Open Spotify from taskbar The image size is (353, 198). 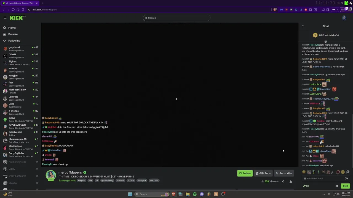click(x=195, y=194)
